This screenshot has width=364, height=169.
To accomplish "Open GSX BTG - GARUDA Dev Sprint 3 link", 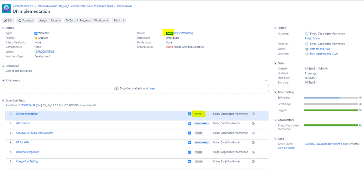I will [324, 144].
